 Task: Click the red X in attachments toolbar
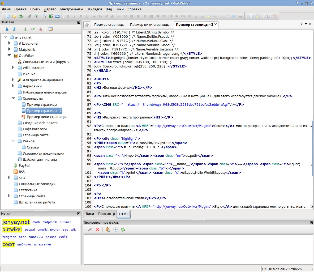point(97,229)
